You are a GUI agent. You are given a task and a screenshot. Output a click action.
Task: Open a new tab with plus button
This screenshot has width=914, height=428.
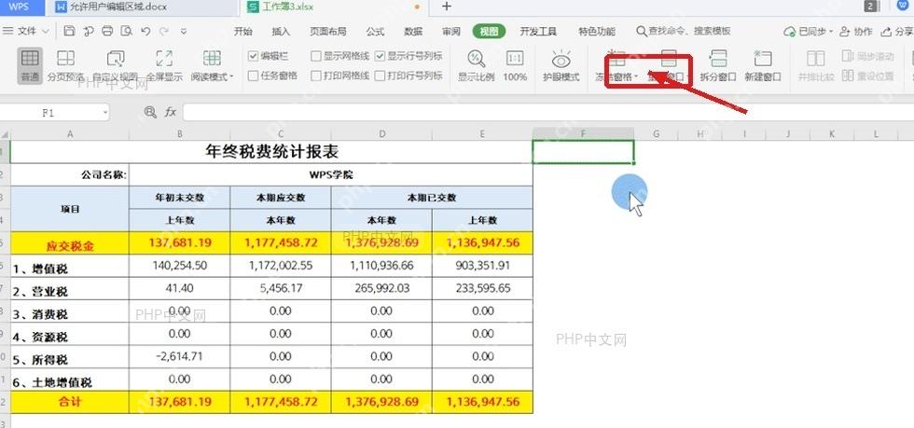[447, 7]
